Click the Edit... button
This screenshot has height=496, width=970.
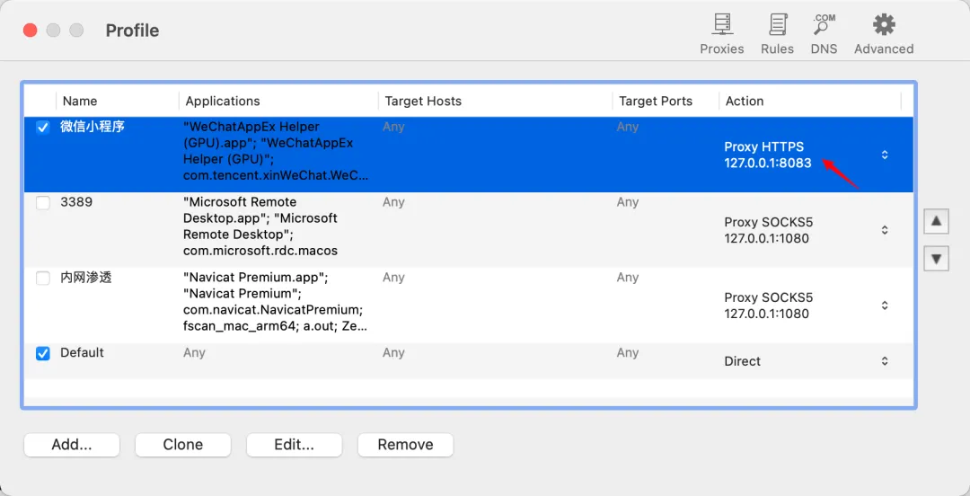(295, 445)
